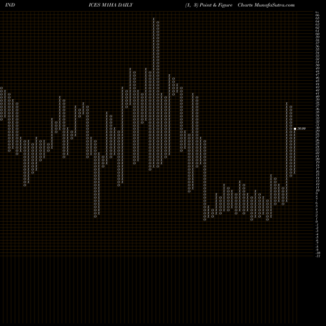Click the white current-price marker square
This screenshot has height=326, width=326.
tap(295, 128)
